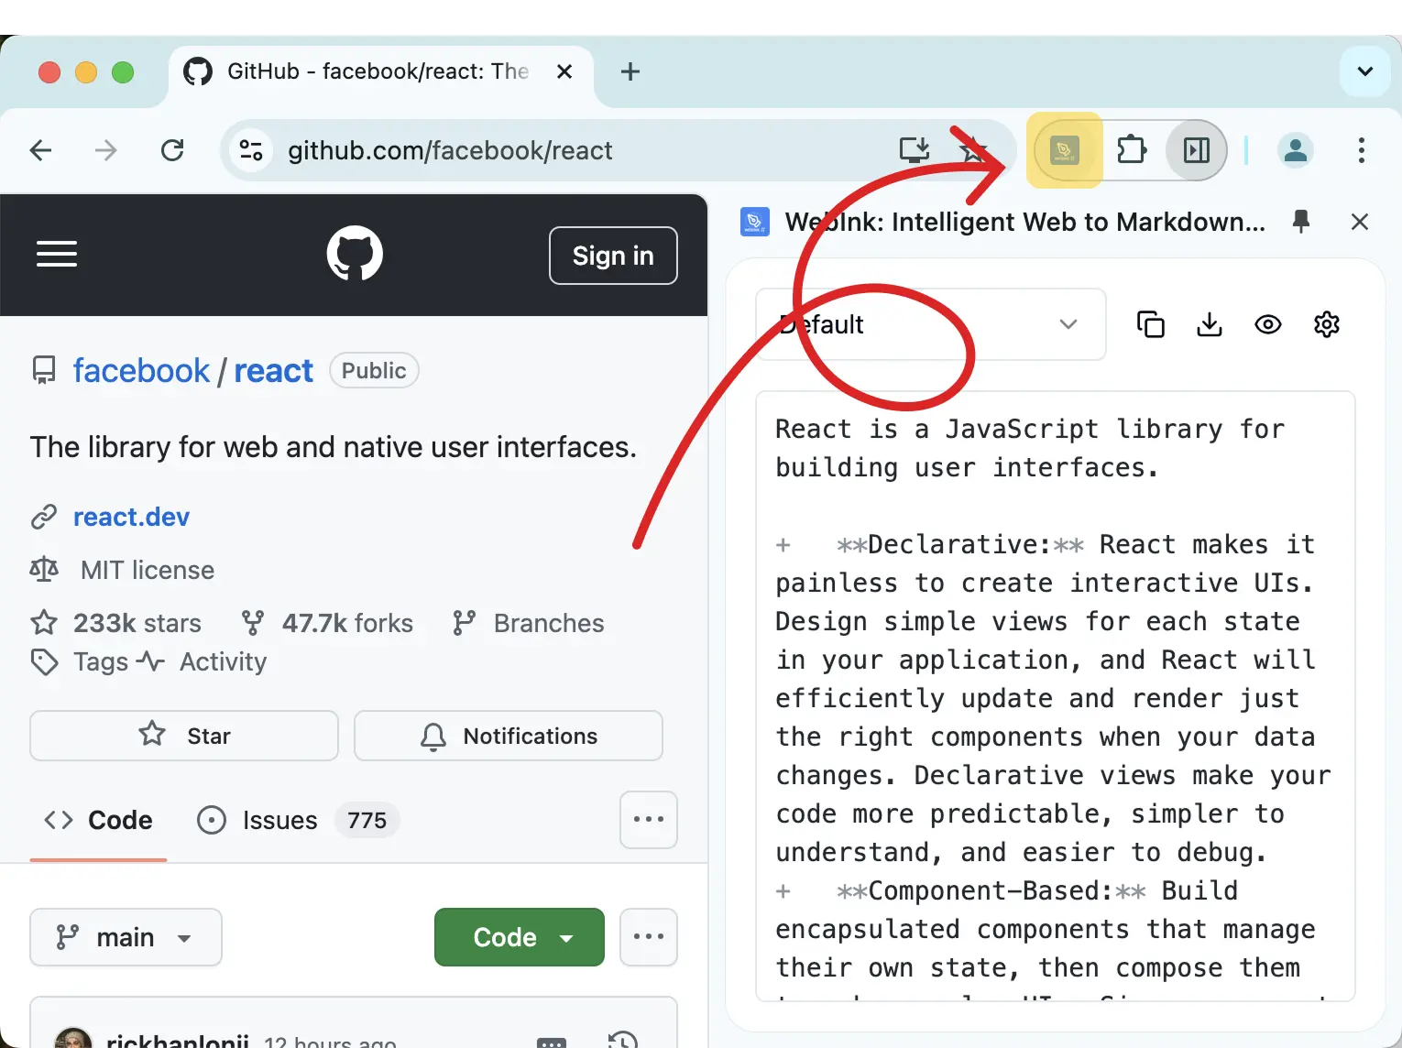Pin the WebInk side panel
The height and width of the screenshot is (1048, 1402).
click(x=1301, y=221)
